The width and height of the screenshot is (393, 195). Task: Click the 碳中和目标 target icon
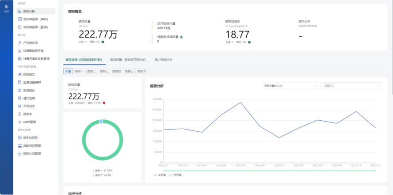click(19, 138)
